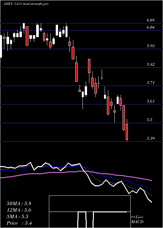Image resolution: width=163 pixels, height=228 pixels.
Task: Click the 6.04 price level label
Action: (x=151, y=27)
